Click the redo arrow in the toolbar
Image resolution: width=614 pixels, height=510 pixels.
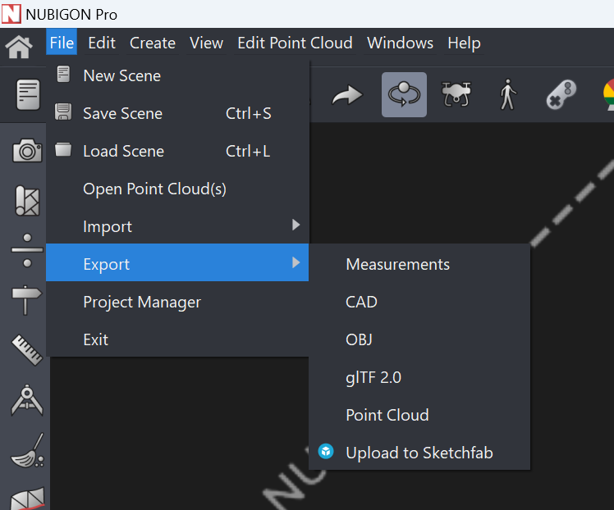click(347, 95)
